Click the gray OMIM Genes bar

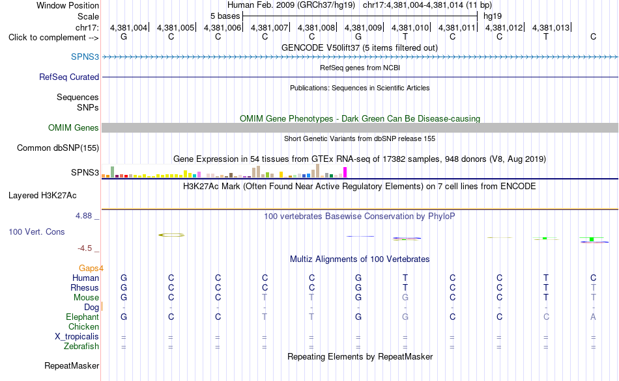pos(360,127)
